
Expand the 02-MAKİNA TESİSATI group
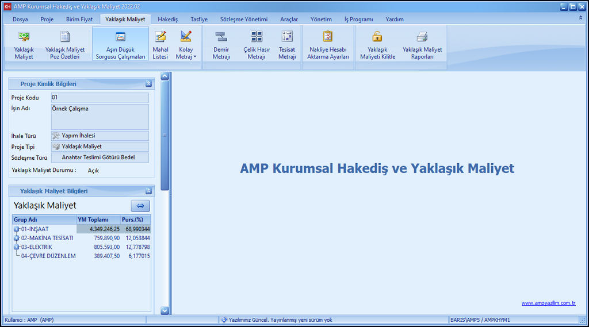17,238
